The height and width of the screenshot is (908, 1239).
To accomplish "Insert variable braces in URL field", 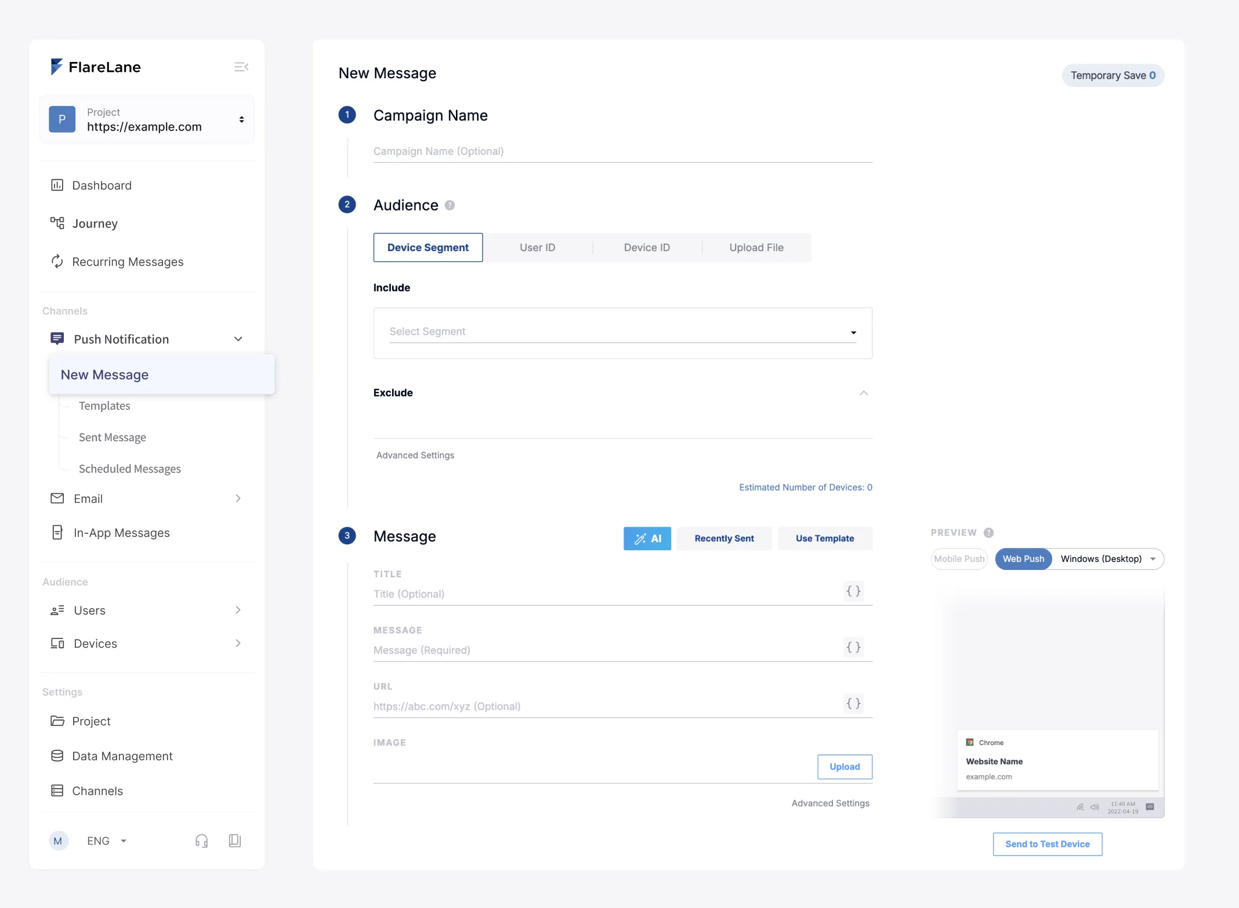I will tap(853, 703).
